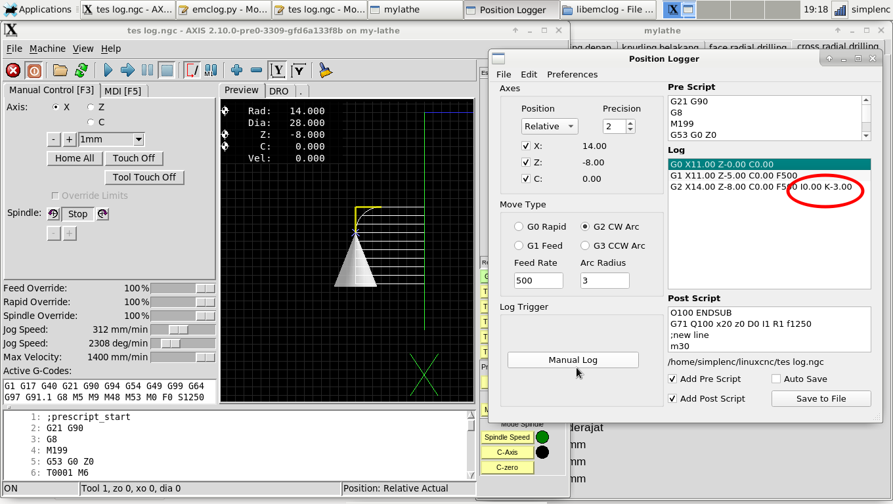This screenshot has height=504, width=893.
Task: Run next line with the step arrow icon
Action: [128, 70]
